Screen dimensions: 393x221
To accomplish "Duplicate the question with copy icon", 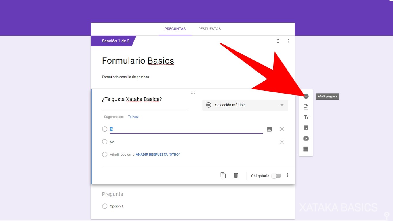I will [x=223, y=175].
